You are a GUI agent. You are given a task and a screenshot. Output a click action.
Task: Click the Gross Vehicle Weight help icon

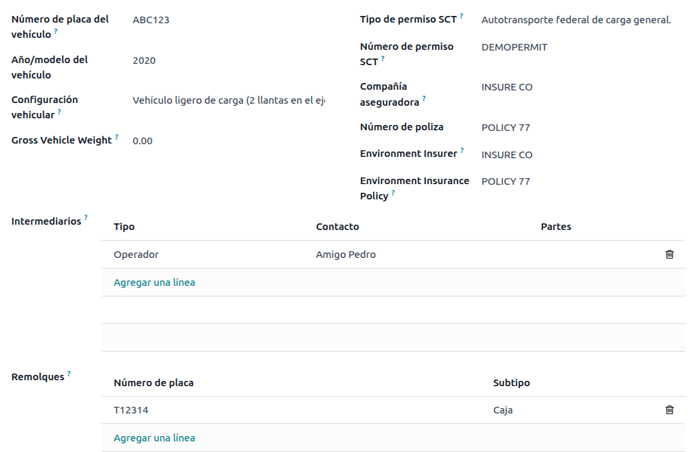[118, 137]
